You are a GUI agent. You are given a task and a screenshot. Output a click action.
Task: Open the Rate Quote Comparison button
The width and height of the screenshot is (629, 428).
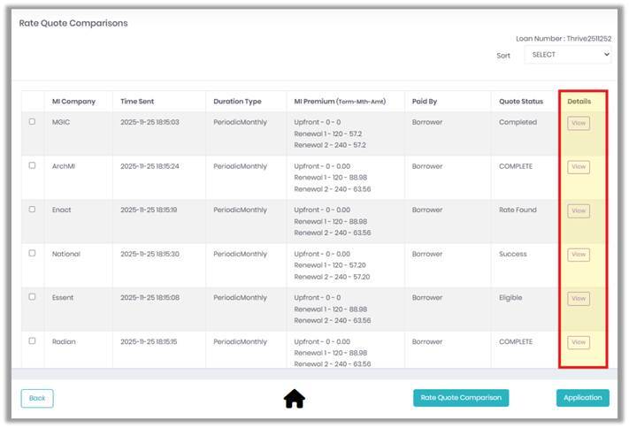[x=461, y=398]
